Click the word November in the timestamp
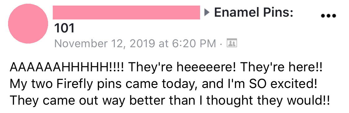The image size is (349, 113). pyautogui.click(x=80, y=43)
